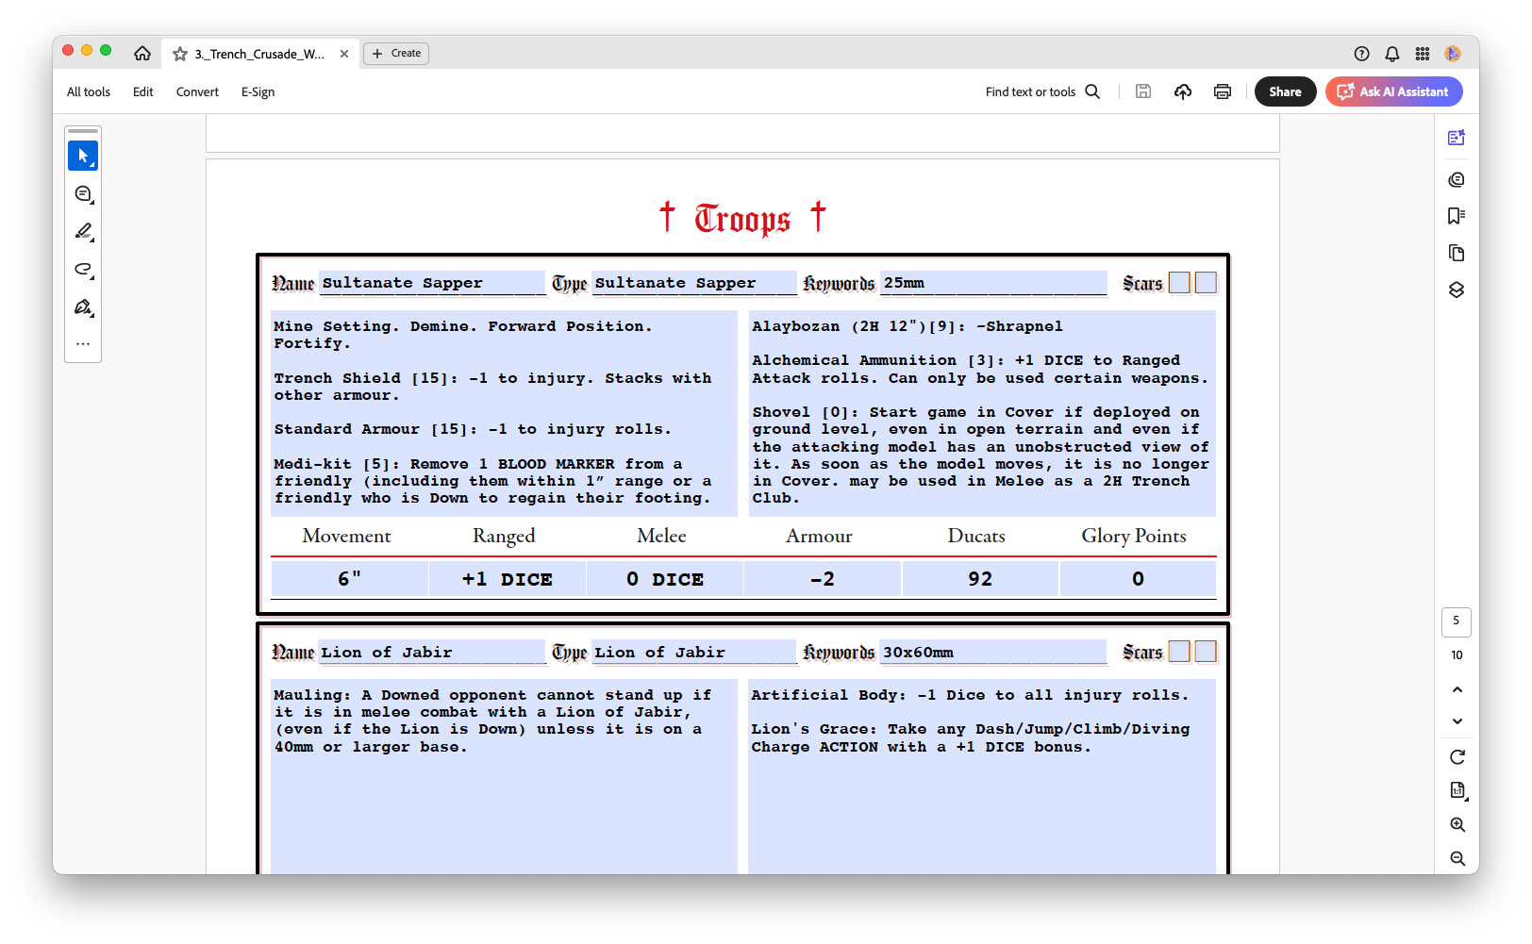Open the apps grid launcher
The image size is (1532, 944).
click(x=1423, y=54)
